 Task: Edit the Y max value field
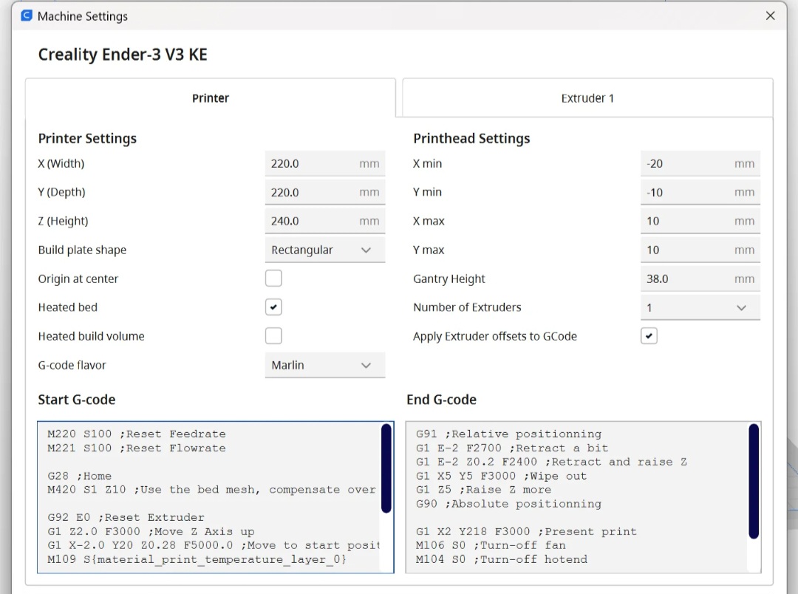tap(700, 250)
